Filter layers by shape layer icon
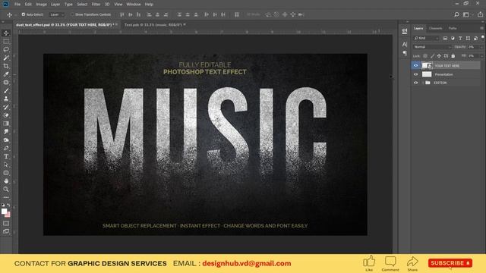Viewport: 486px width, 273px height. pyautogui.click(x=468, y=38)
